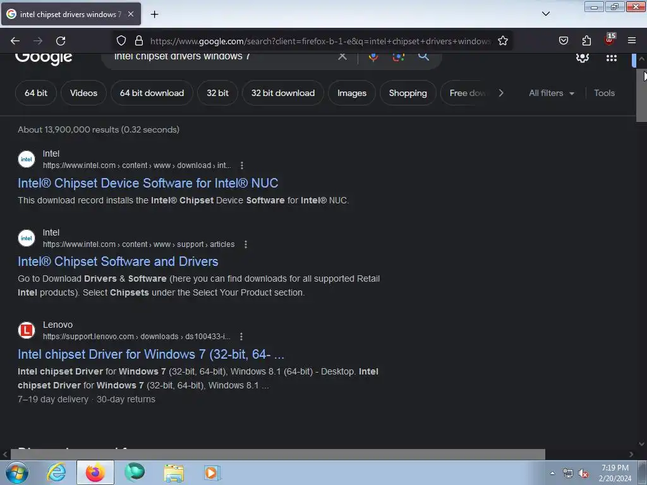
Task: Open the Firefox extensions puzzle icon
Action: (x=586, y=41)
